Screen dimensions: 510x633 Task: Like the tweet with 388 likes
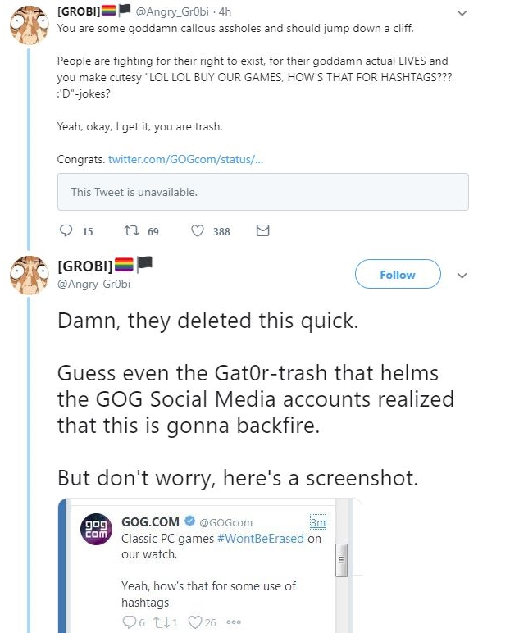point(198,231)
